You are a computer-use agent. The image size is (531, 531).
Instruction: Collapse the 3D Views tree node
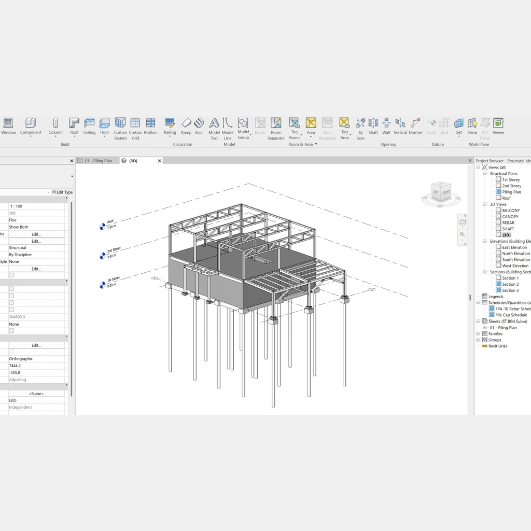[x=484, y=204]
